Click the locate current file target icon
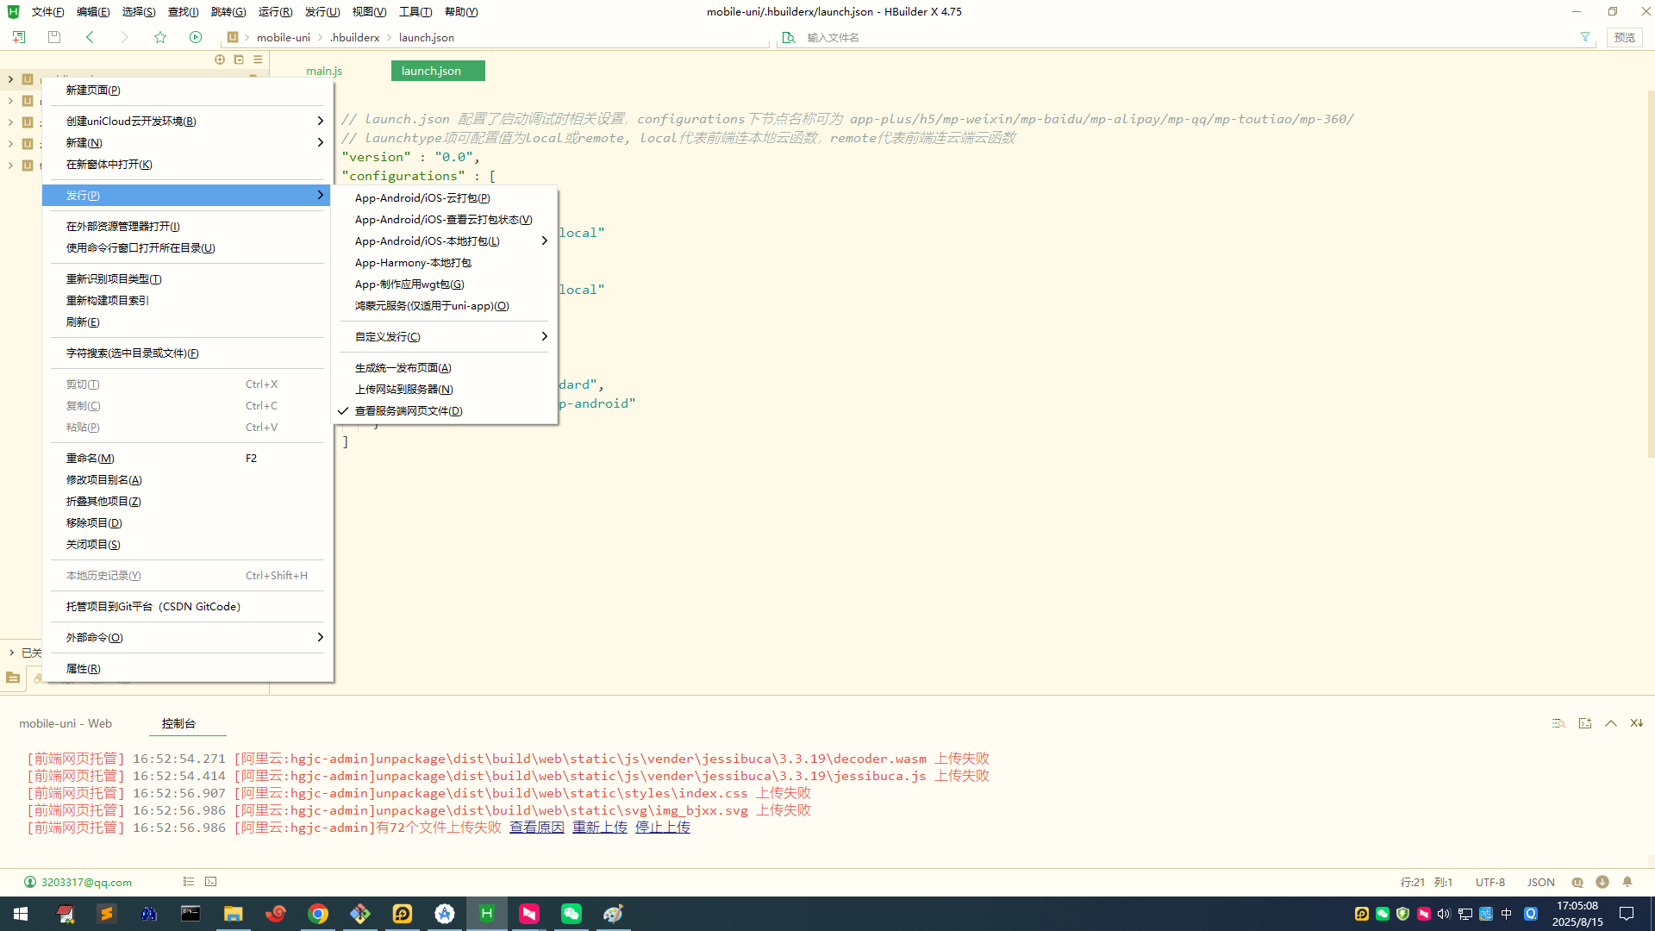1655x931 pixels. [x=220, y=59]
